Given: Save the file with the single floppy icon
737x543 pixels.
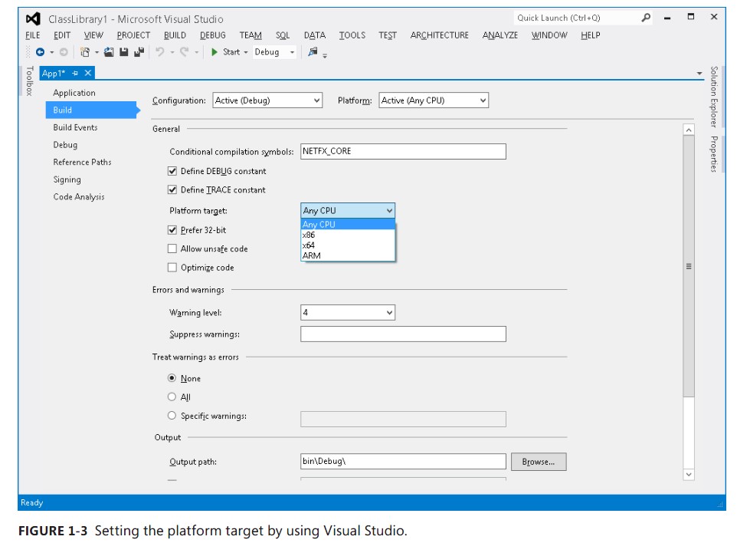Looking at the screenshot, I should pos(123,52).
